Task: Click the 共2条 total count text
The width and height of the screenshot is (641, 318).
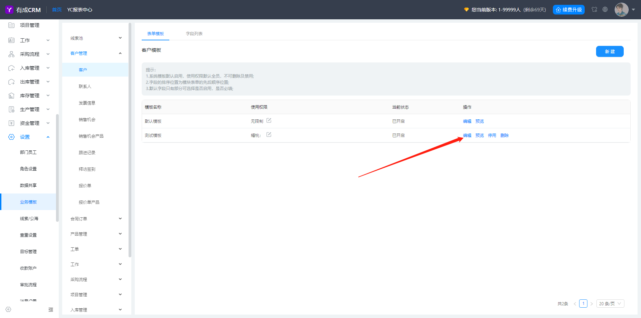Action: (x=563, y=304)
